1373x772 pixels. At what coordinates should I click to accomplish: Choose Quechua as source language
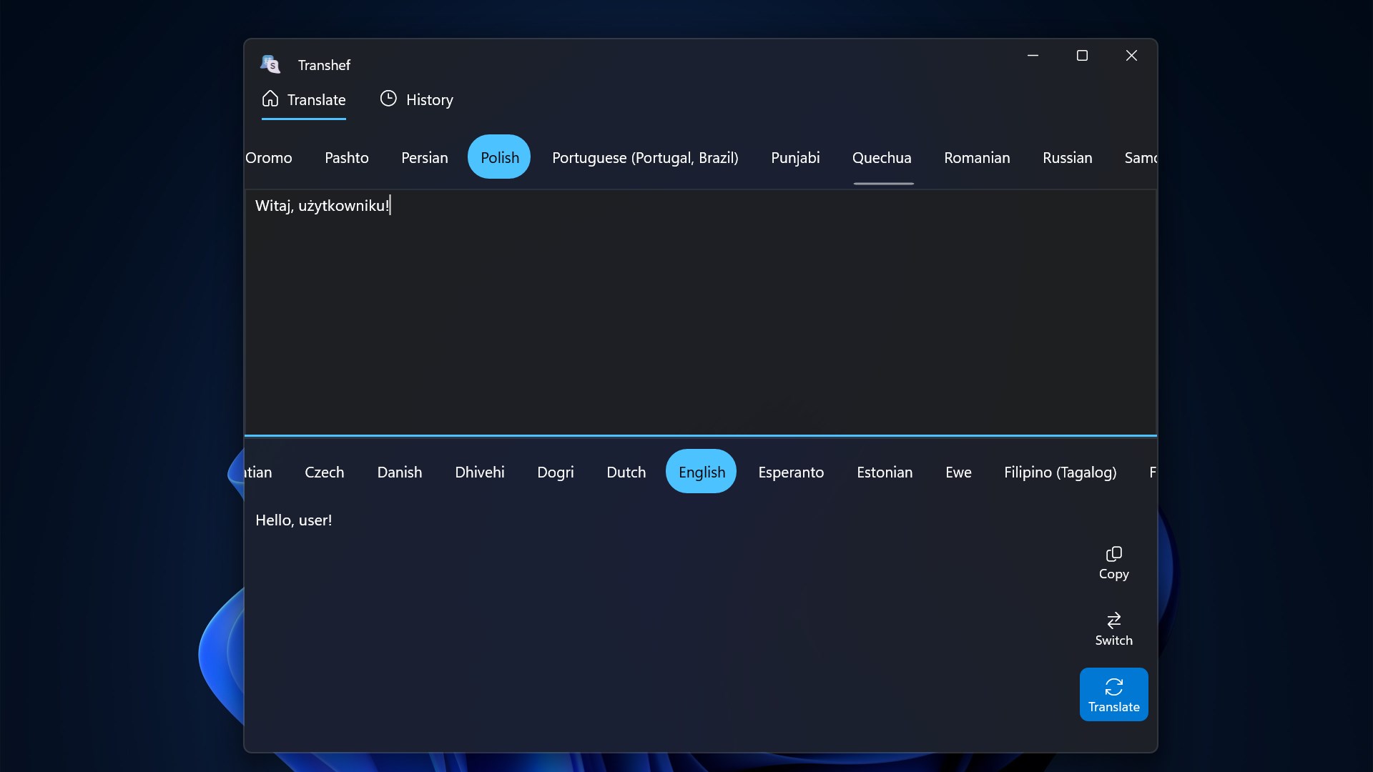point(882,157)
